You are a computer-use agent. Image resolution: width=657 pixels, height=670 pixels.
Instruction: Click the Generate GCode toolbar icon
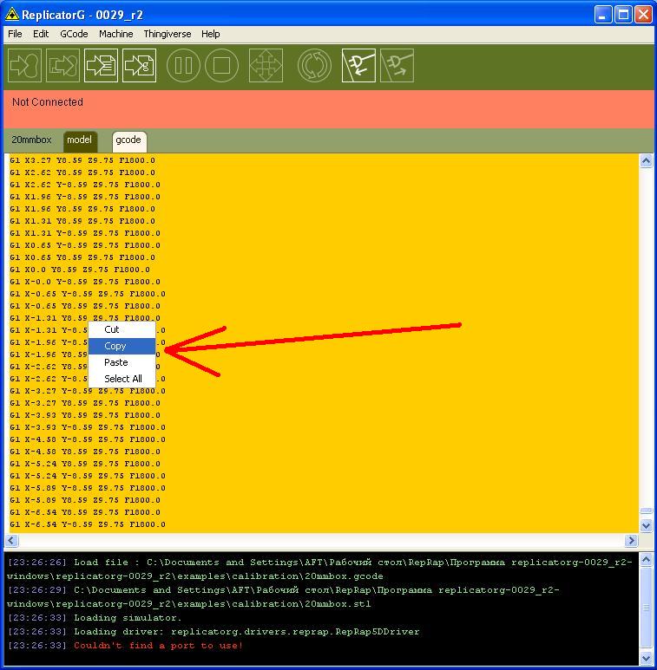[140, 65]
